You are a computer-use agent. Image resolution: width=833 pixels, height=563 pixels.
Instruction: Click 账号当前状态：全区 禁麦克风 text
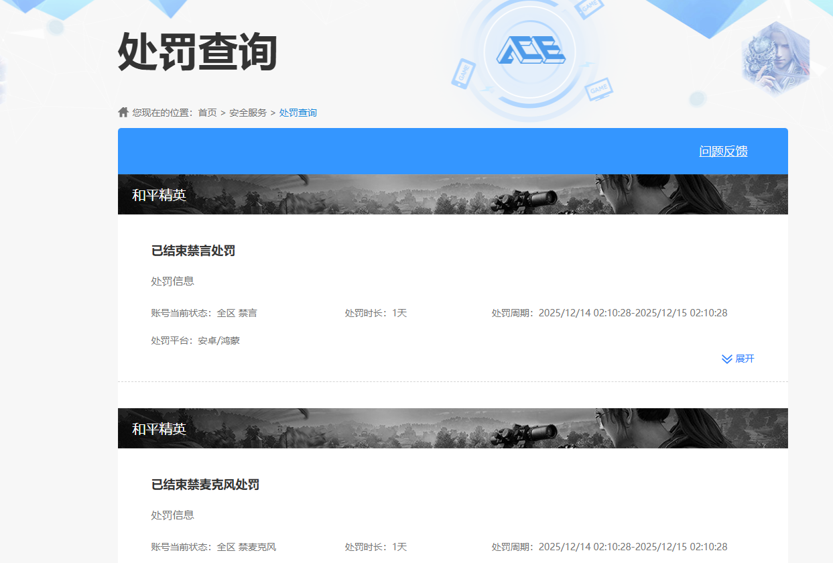click(214, 547)
